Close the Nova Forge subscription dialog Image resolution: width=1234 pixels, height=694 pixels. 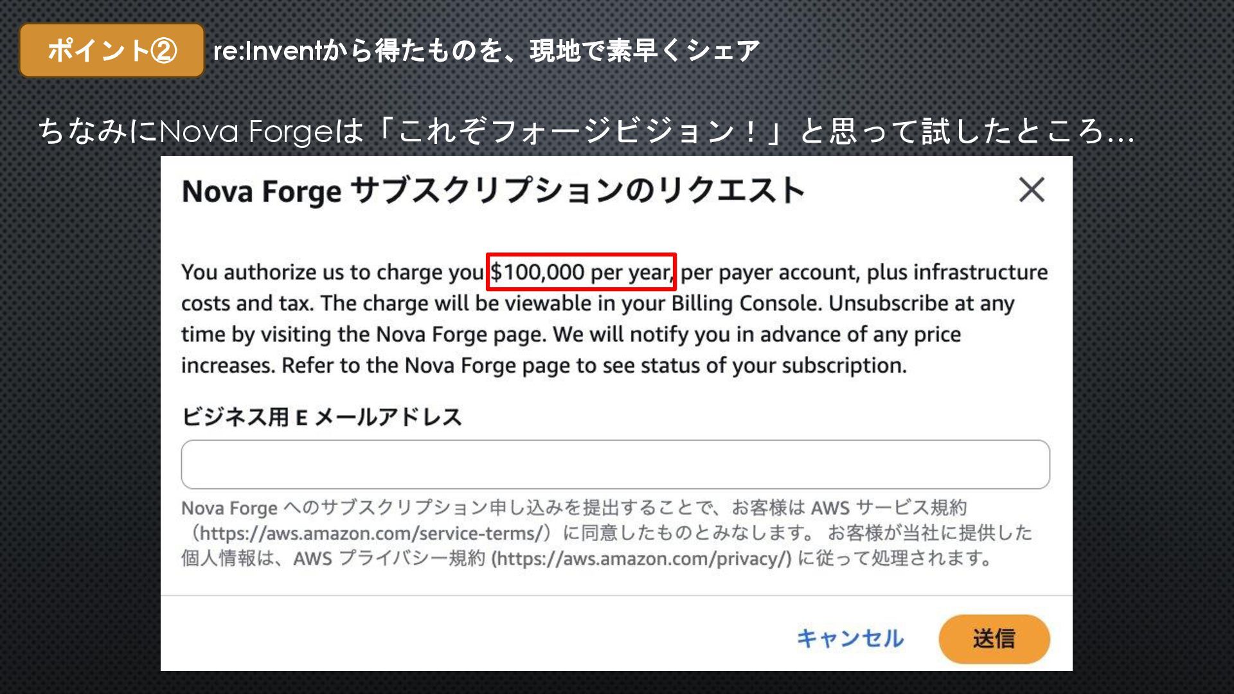click(x=1031, y=190)
